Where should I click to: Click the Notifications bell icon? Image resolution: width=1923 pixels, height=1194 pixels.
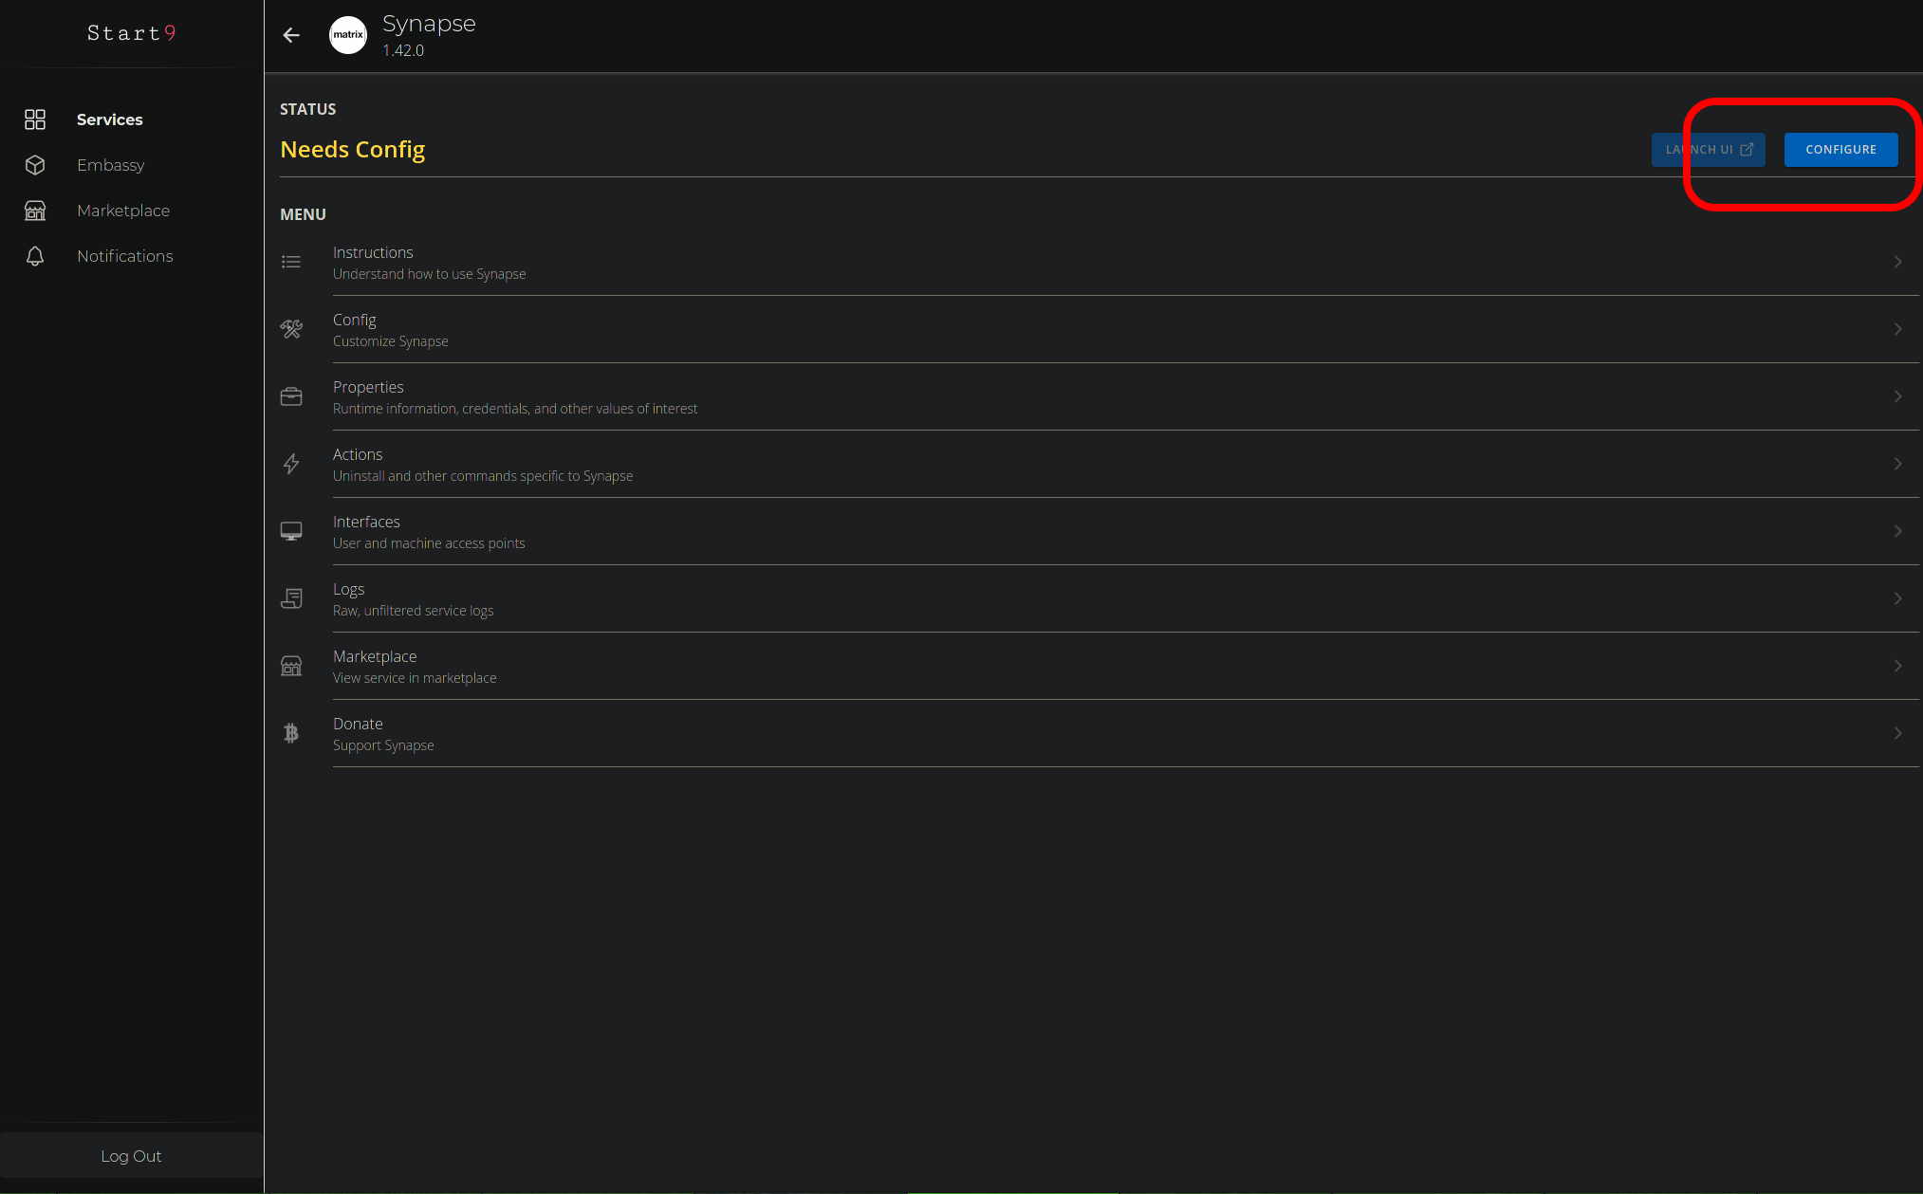(x=35, y=256)
